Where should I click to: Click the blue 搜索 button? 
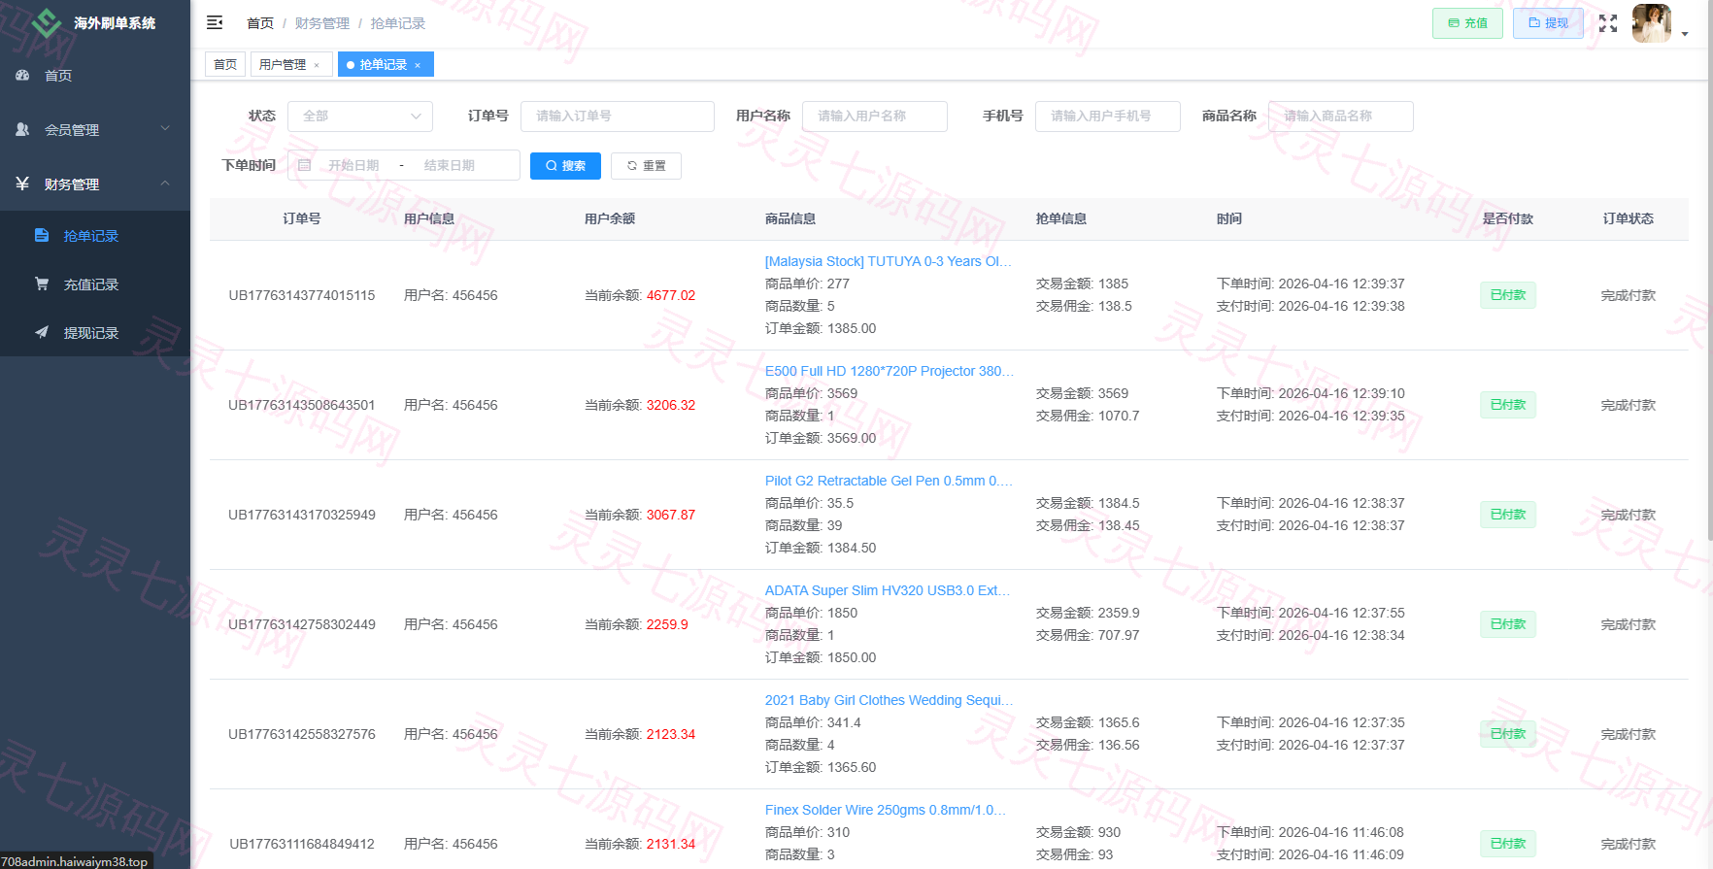(565, 166)
